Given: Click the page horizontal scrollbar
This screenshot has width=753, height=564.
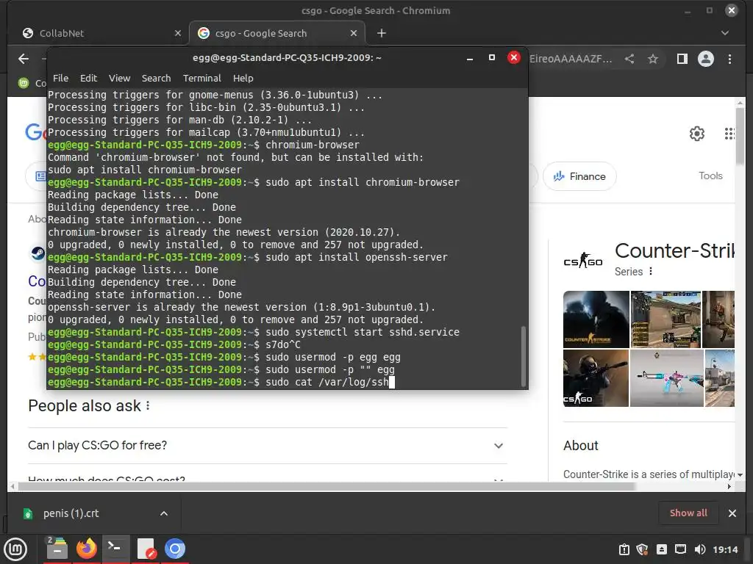Looking at the screenshot, I should pyautogui.click(x=326, y=486).
